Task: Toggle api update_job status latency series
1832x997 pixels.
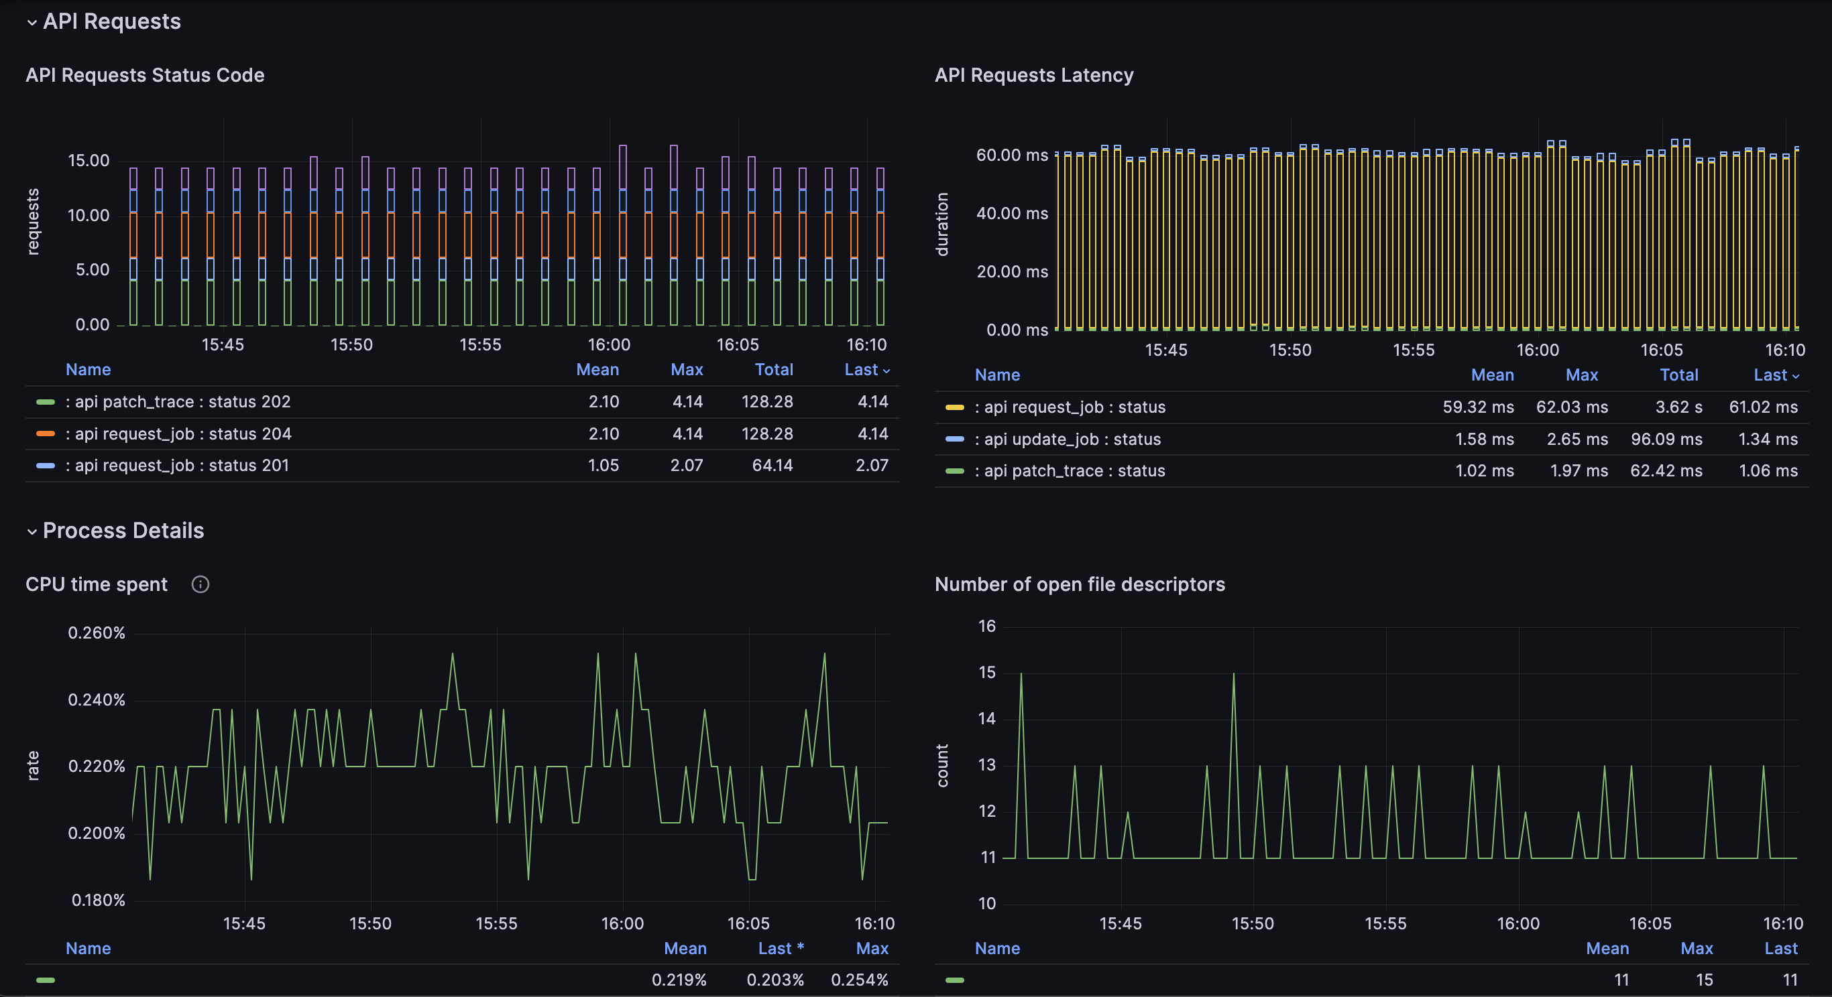Action: (1067, 440)
